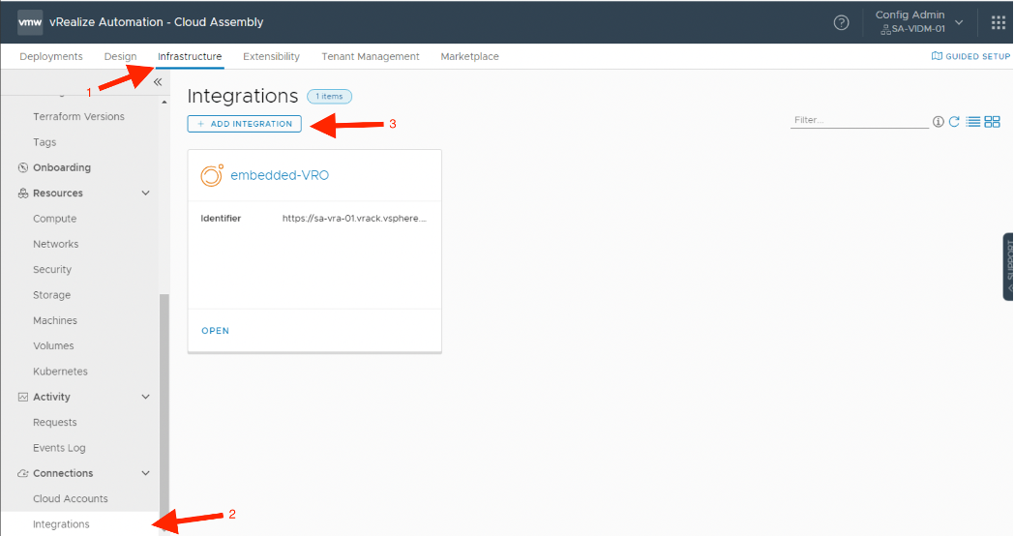Click the vmw logo icon

[30, 22]
